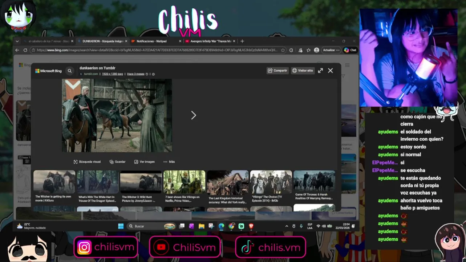Open '7 best shows like Vikings' thumbnail
The width and height of the screenshot is (466, 262).
point(184,182)
